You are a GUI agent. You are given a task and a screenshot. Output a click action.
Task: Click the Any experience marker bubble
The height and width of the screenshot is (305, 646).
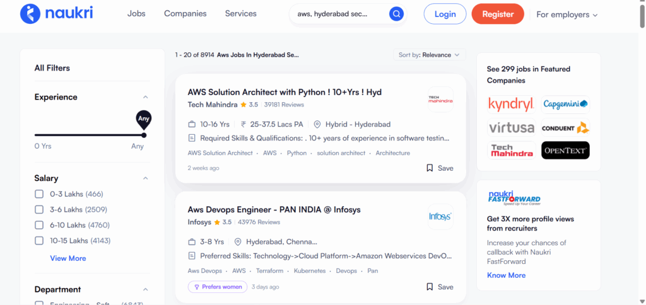[143, 119]
